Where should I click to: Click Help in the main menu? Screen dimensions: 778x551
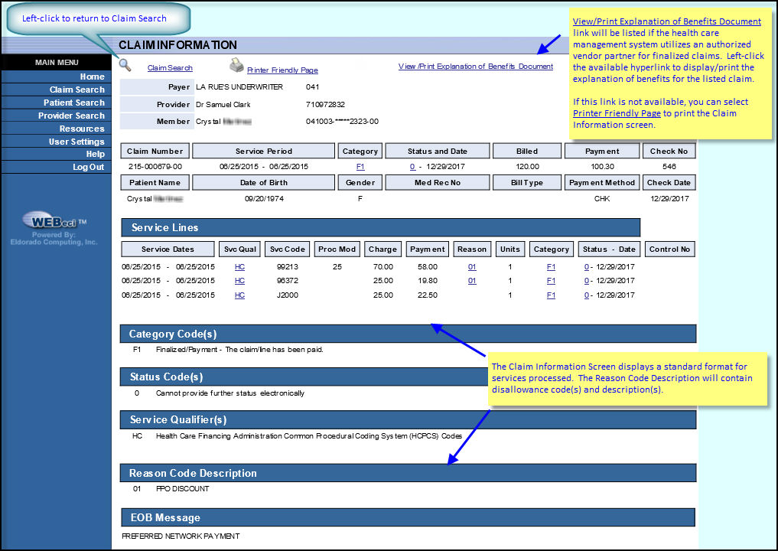pos(95,154)
